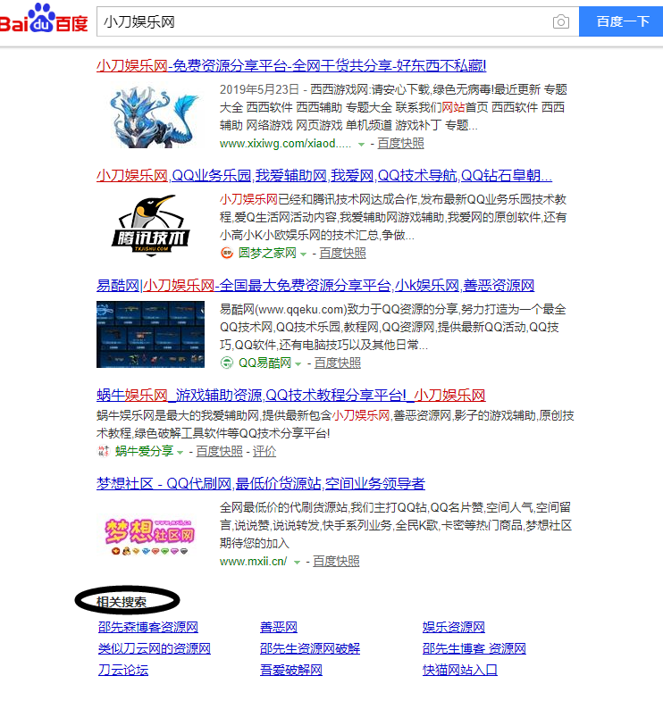Click blue dragon thumbnail of first result
The height and width of the screenshot is (701, 663).
(x=153, y=117)
